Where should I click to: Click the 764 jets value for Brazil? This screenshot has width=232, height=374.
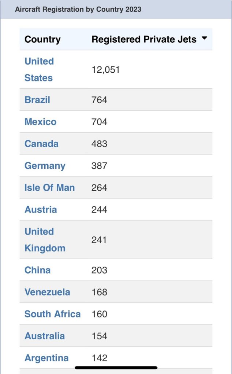point(100,100)
